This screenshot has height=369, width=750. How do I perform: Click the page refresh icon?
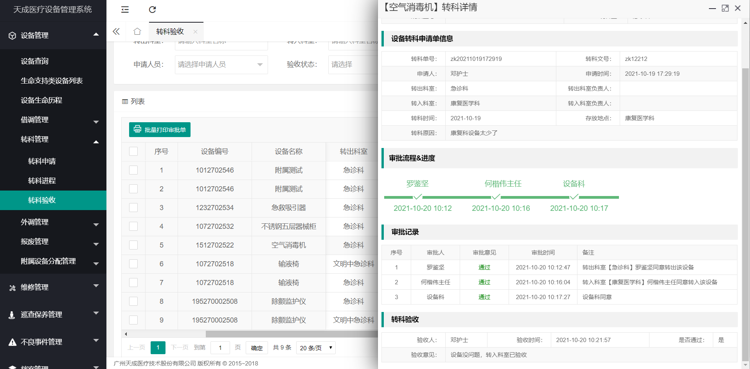pyautogui.click(x=153, y=10)
